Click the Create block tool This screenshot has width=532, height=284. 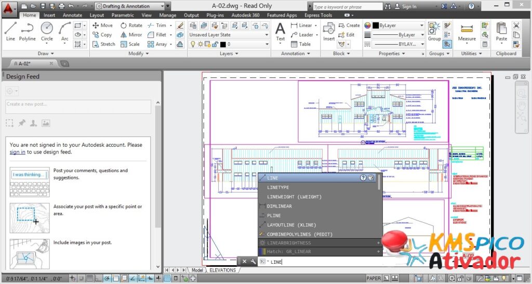click(x=349, y=25)
